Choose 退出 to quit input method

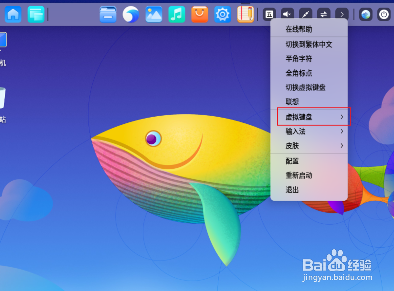(309, 190)
